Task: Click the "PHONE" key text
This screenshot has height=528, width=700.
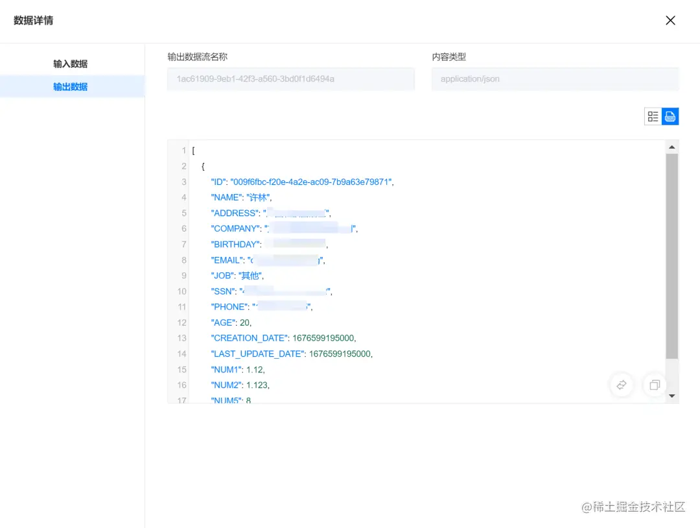Action: pyautogui.click(x=230, y=307)
